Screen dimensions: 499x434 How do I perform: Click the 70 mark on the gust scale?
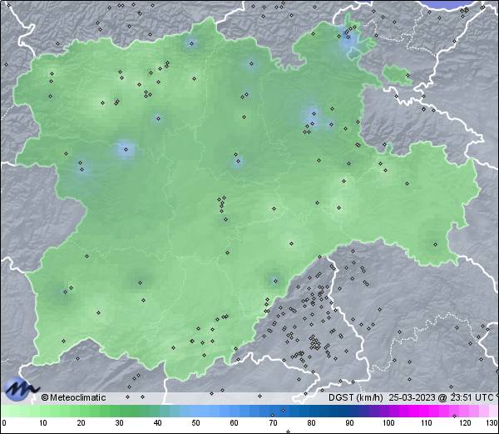click(273, 424)
